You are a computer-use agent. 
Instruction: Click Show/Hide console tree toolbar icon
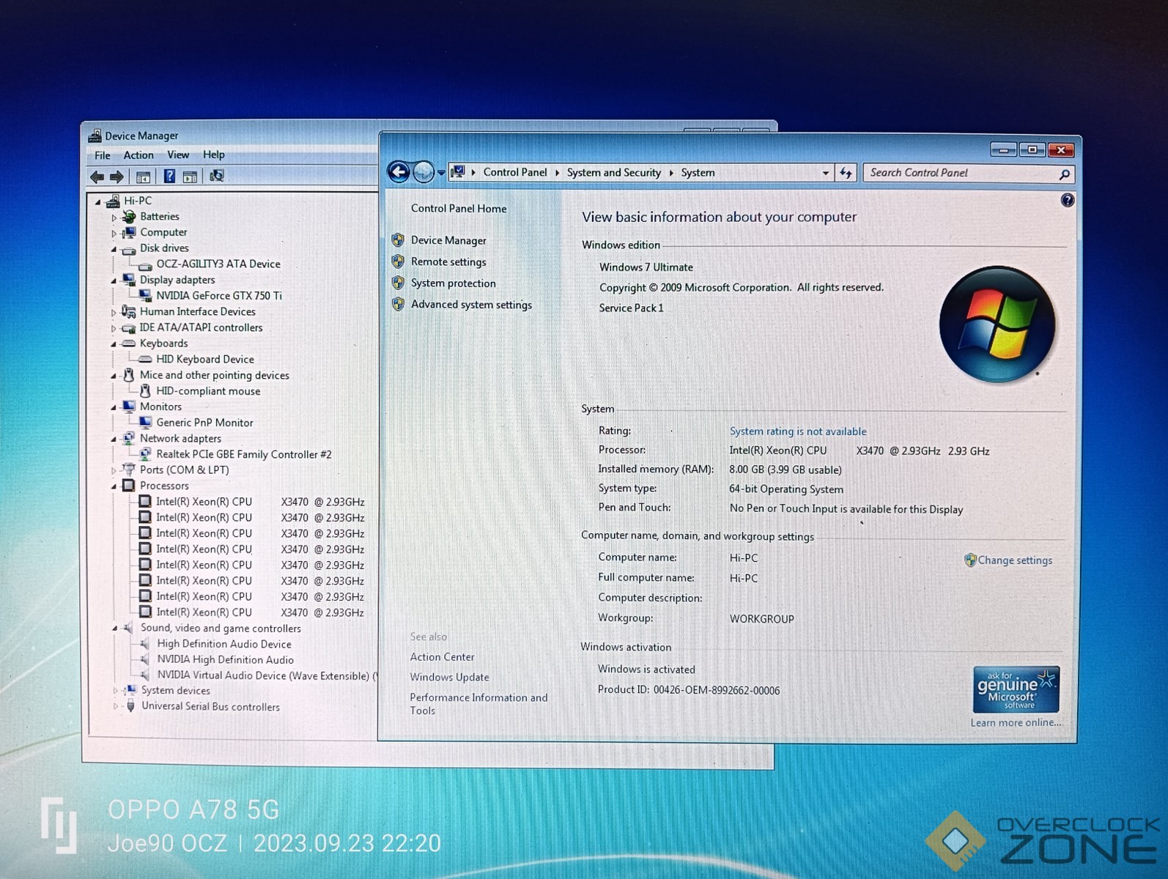point(144,177)
